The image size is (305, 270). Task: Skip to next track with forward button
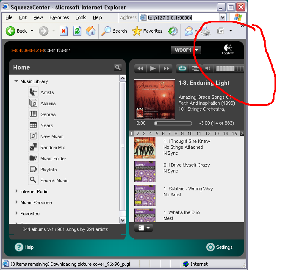[166, 68]
